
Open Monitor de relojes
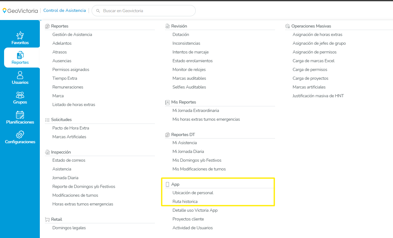(189, 70)
